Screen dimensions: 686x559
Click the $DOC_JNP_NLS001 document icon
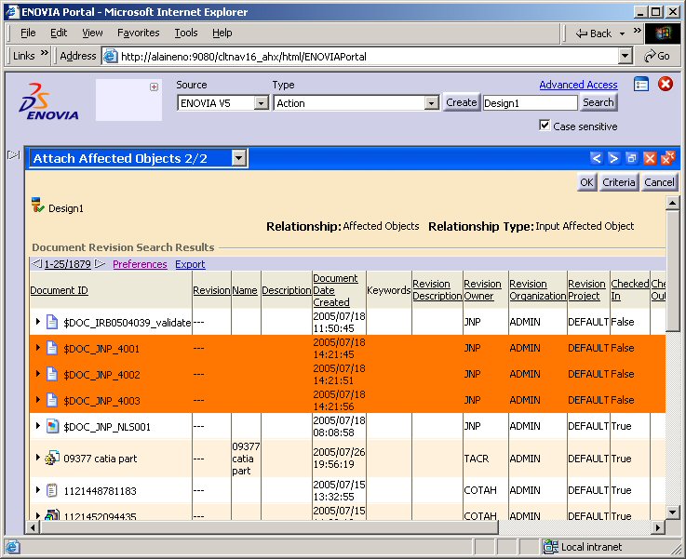pyautogui.click(x=52, y=426)
